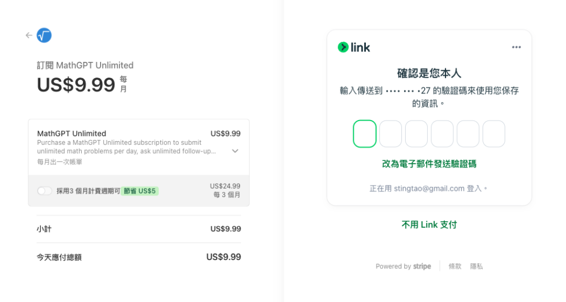Click 不用 Link 支付 link
This screenshot has height=302, width=566.
[429, 225]
